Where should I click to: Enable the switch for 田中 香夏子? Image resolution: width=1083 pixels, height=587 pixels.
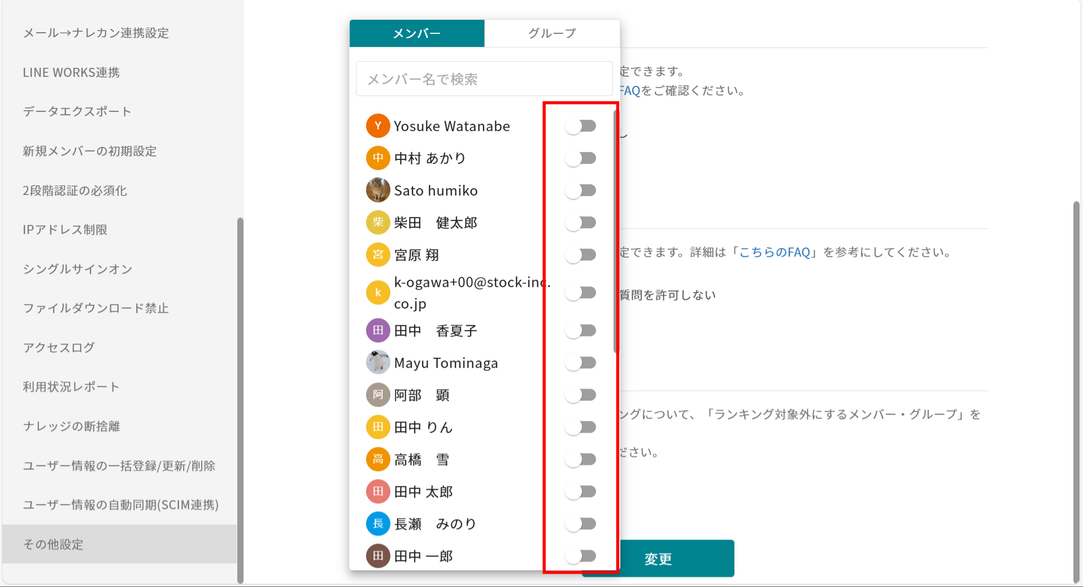pos(581,331)
